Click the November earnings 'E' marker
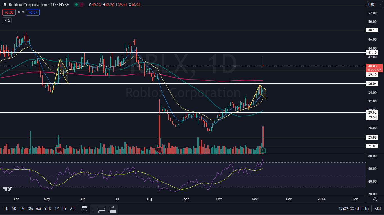384x215 pixels. (263, 150)
